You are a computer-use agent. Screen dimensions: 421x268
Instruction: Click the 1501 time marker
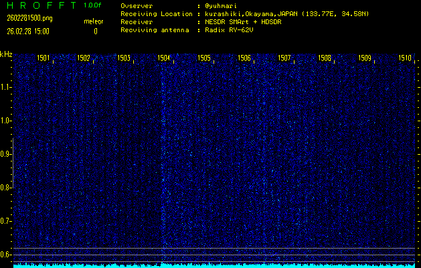44,58
